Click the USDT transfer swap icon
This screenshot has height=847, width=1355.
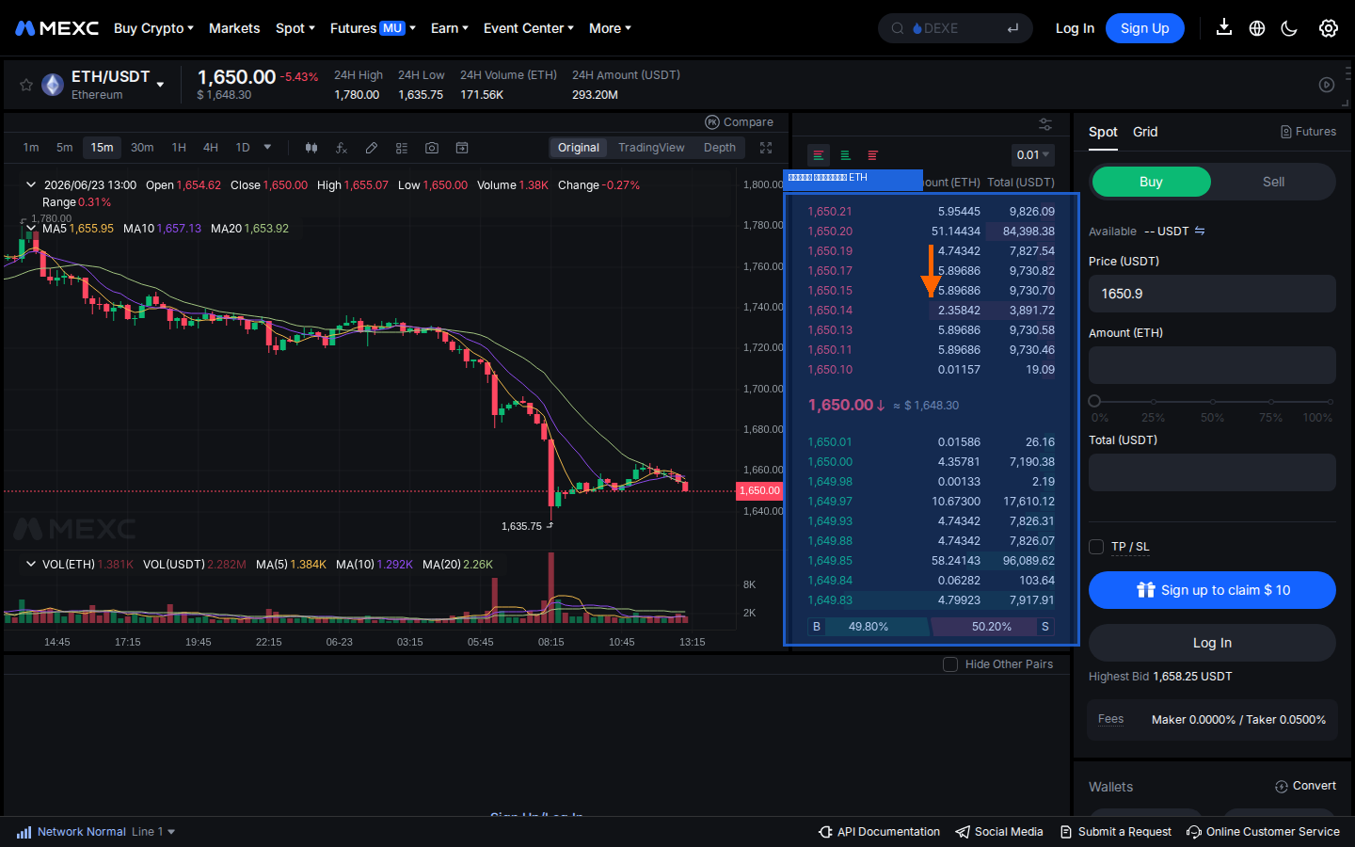[x=1200, y=231]
